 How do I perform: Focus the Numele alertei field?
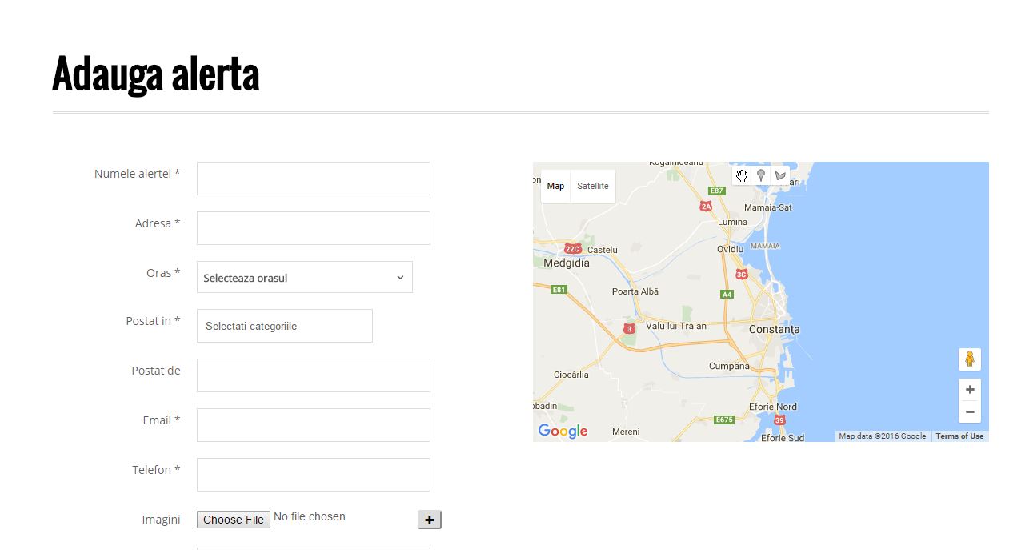click(x=314, y=179)
